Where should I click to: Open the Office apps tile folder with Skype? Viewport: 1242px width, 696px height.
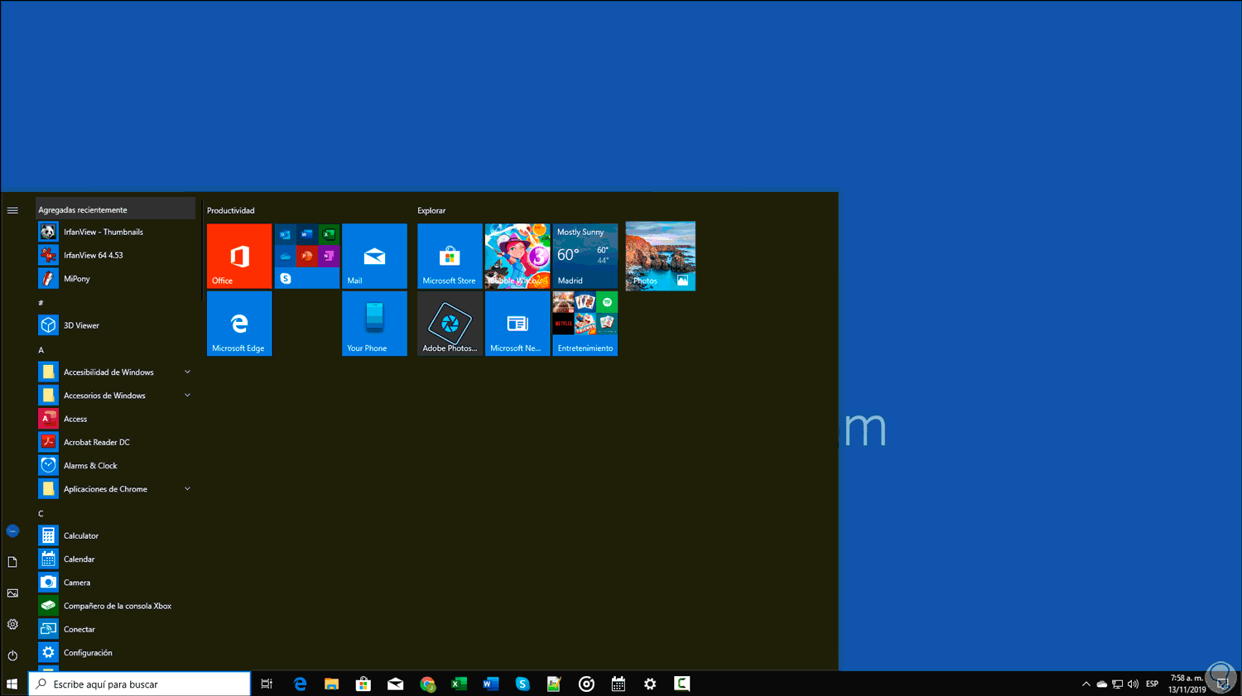point(307,256)
